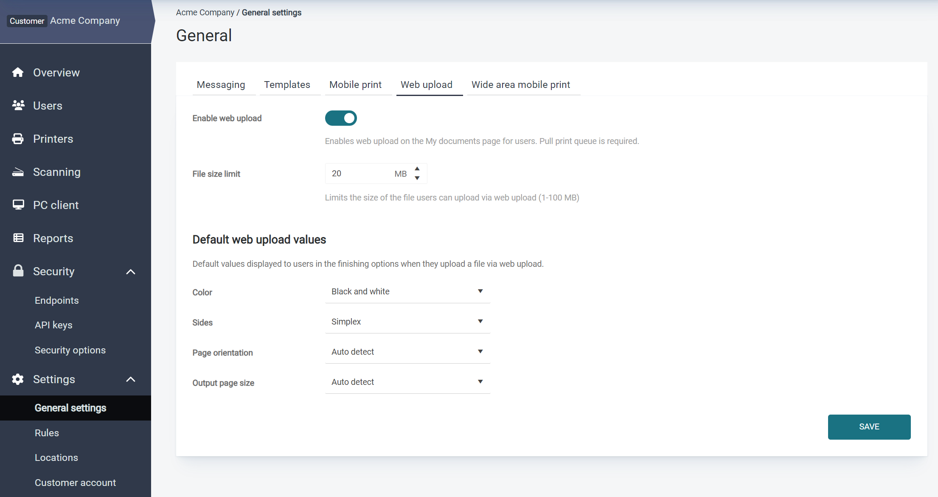This screenshot has height=497, width=938.
Task: Decrease file size limit with down arrow
Action: [x=417, y=178]
